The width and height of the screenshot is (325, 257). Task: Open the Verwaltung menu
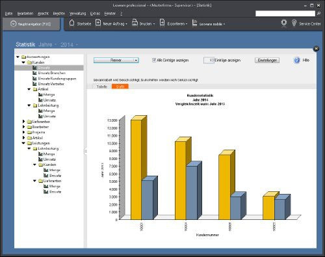[77, 14]
